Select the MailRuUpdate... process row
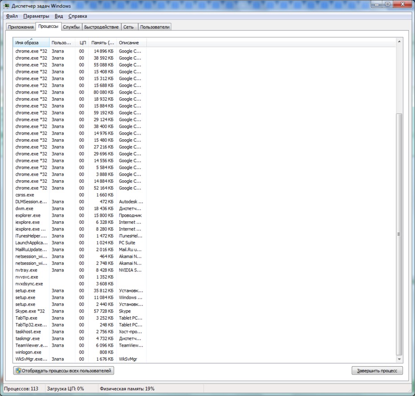This screenshot has width=415, height=396. point(79,250)
